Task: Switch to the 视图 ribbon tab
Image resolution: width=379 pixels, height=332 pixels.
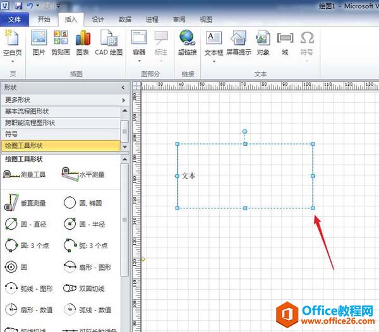Action: (206, 20)
